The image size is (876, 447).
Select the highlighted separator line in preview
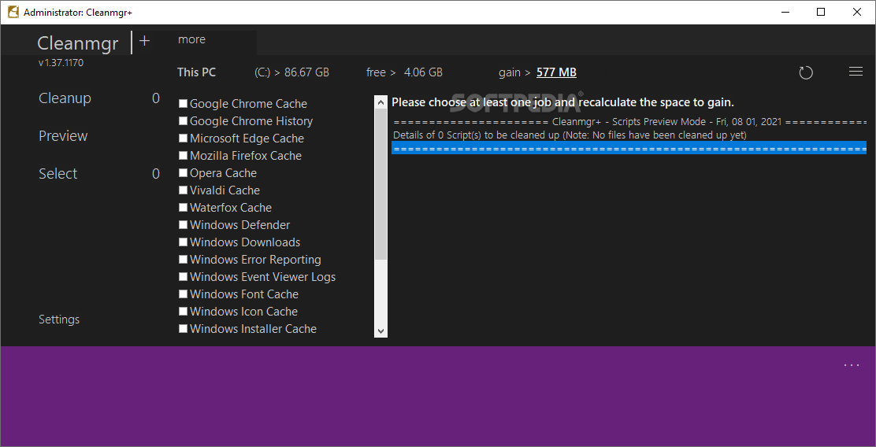[629, 149]
